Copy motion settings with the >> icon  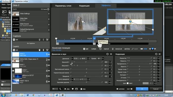[x=111, y=54]
